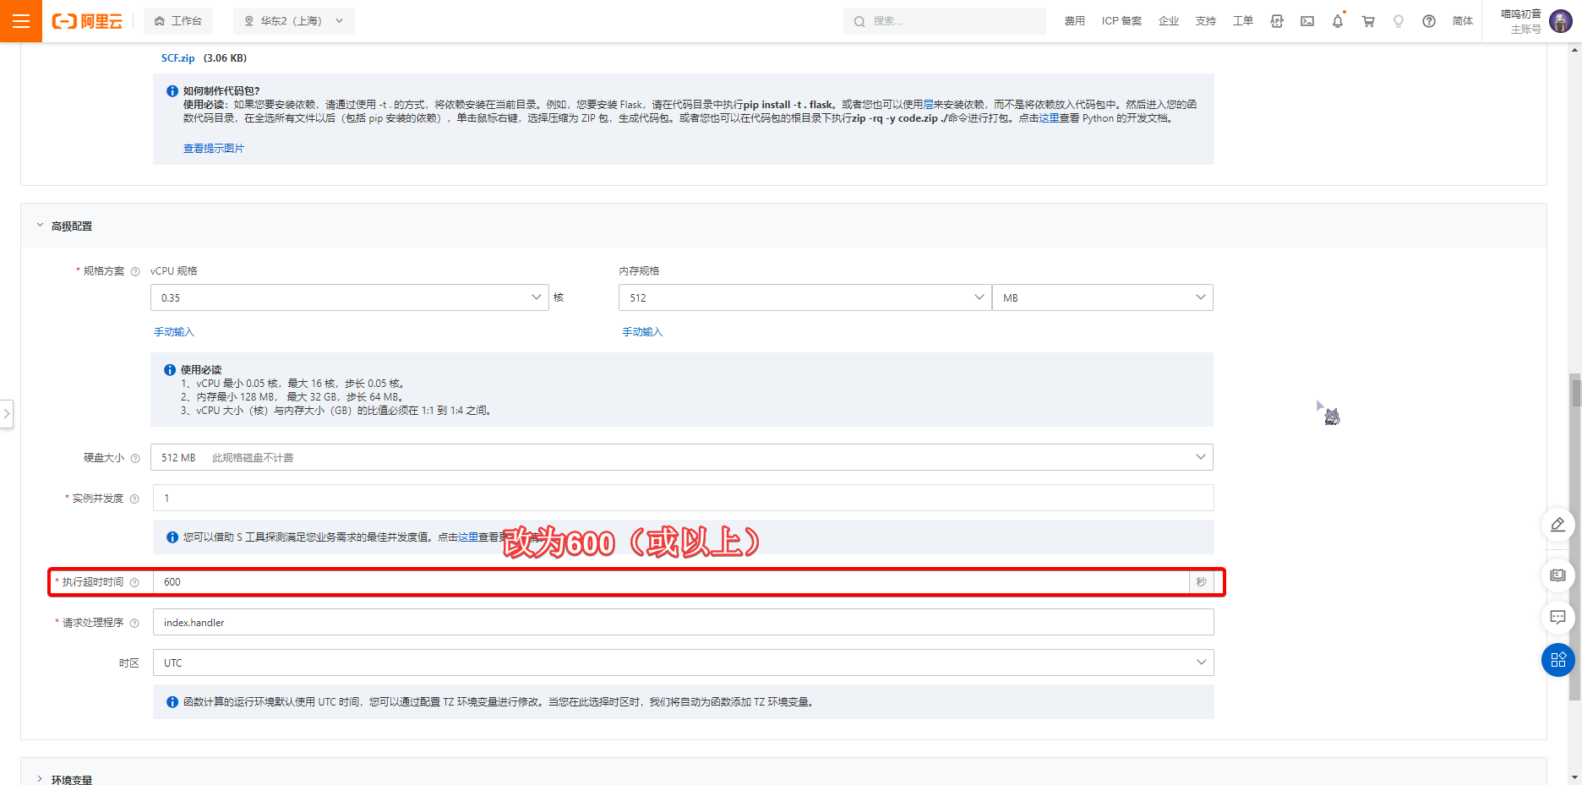Open the vCPU 0.35 dropdown
1582x785 pixels.
pyautogui.click(x=349, y=297)
